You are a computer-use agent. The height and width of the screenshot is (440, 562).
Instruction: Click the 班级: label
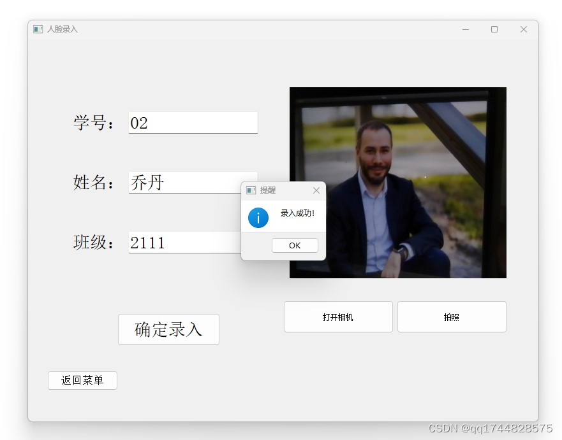pos(94,242)
